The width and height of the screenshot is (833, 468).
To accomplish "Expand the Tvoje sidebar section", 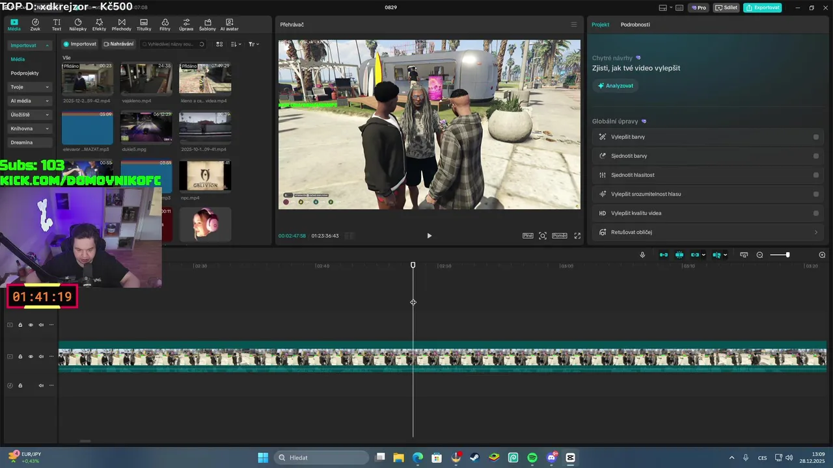I will click(x=47, y=87).
